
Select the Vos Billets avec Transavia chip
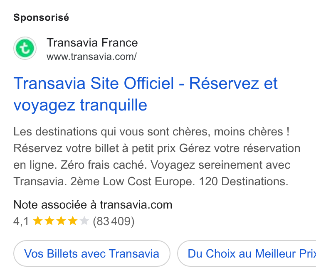92,253
